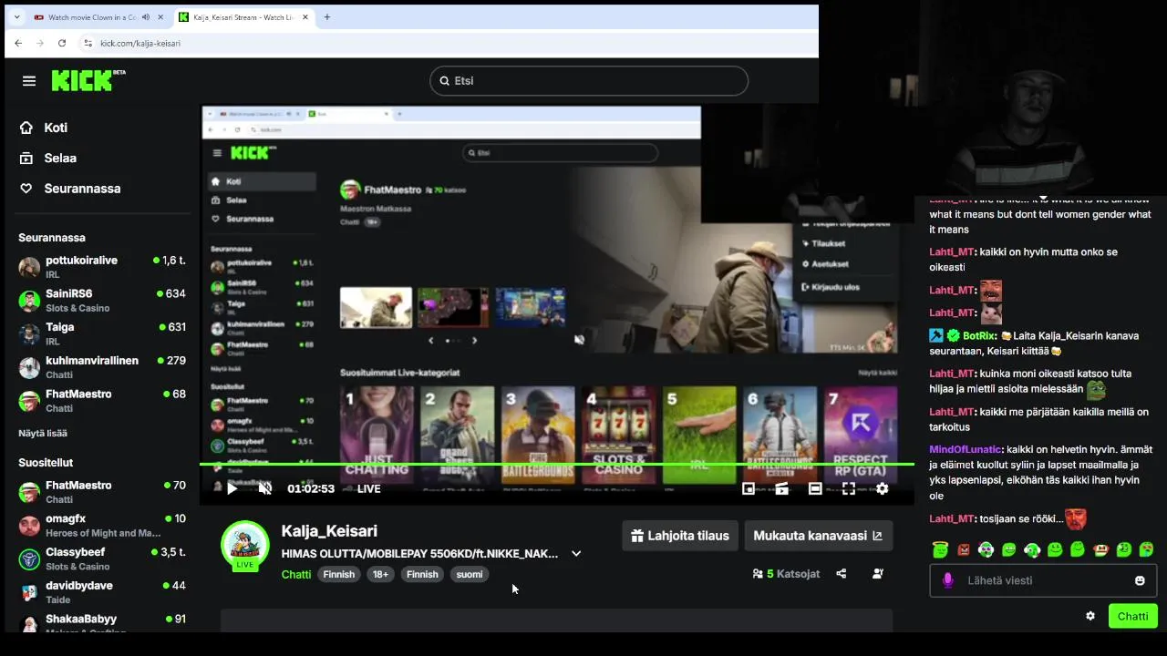Open the tab search dropdown arrow
Screen dimensions: 1167x656
pos(16,16)
